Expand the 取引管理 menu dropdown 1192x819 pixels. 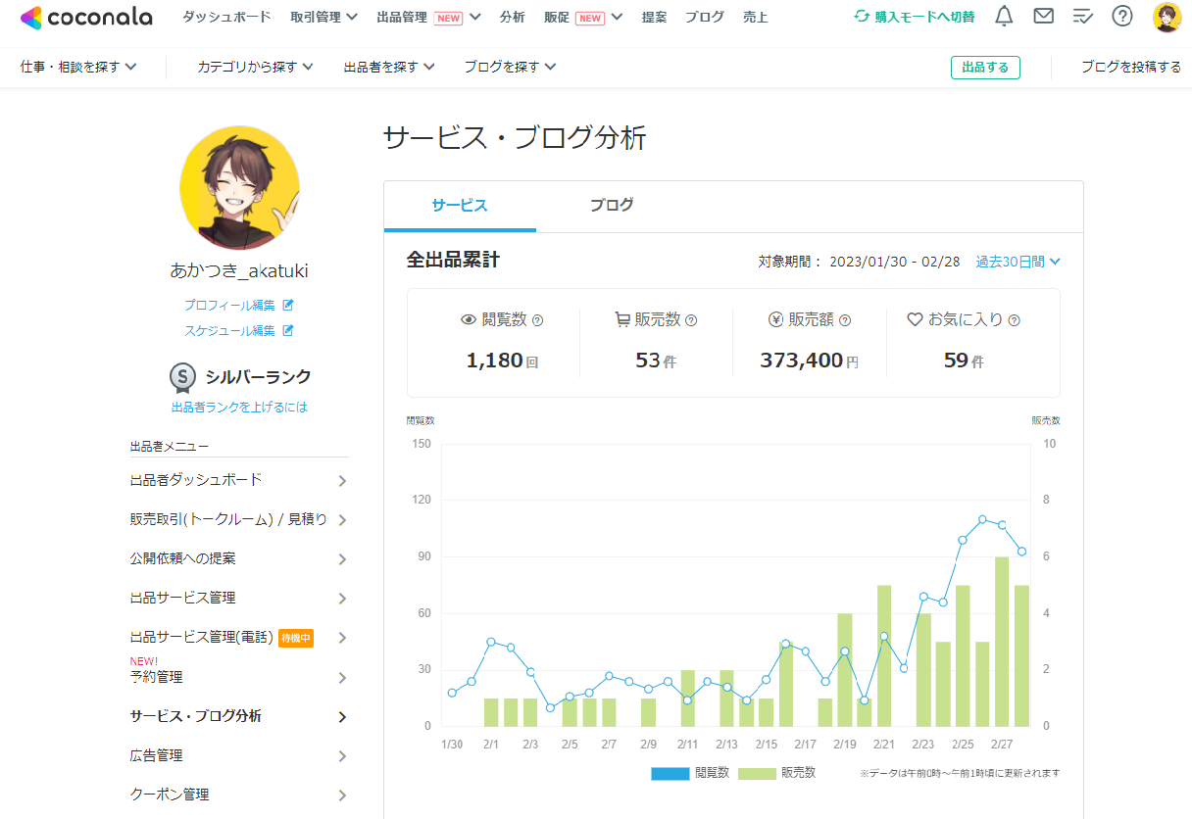click(323, 17)
